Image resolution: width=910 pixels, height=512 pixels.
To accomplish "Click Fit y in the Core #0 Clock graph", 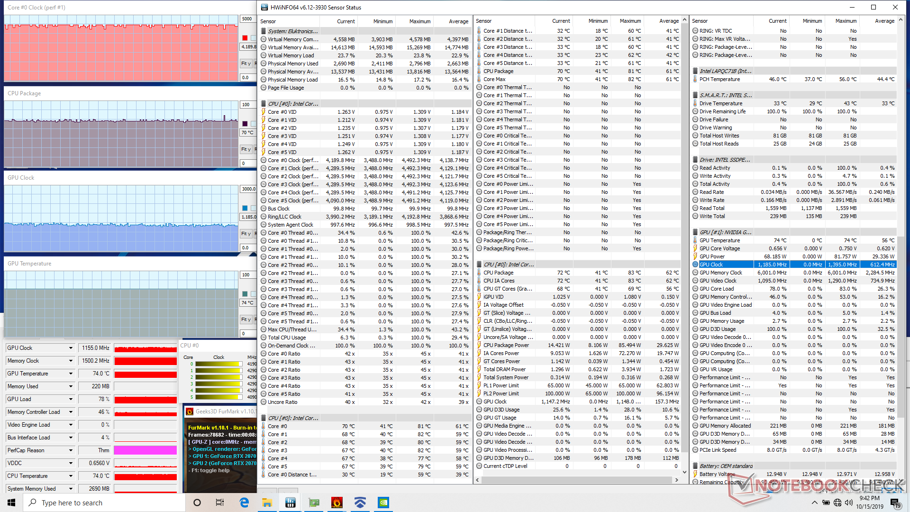I will [x=246, y=64].
